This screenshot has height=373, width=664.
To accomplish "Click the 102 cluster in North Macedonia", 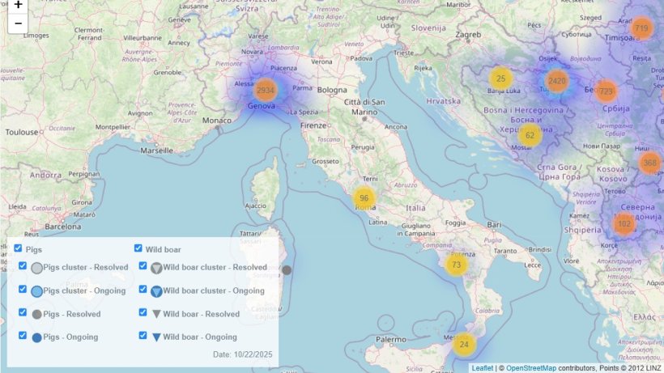I will (624, 223).
